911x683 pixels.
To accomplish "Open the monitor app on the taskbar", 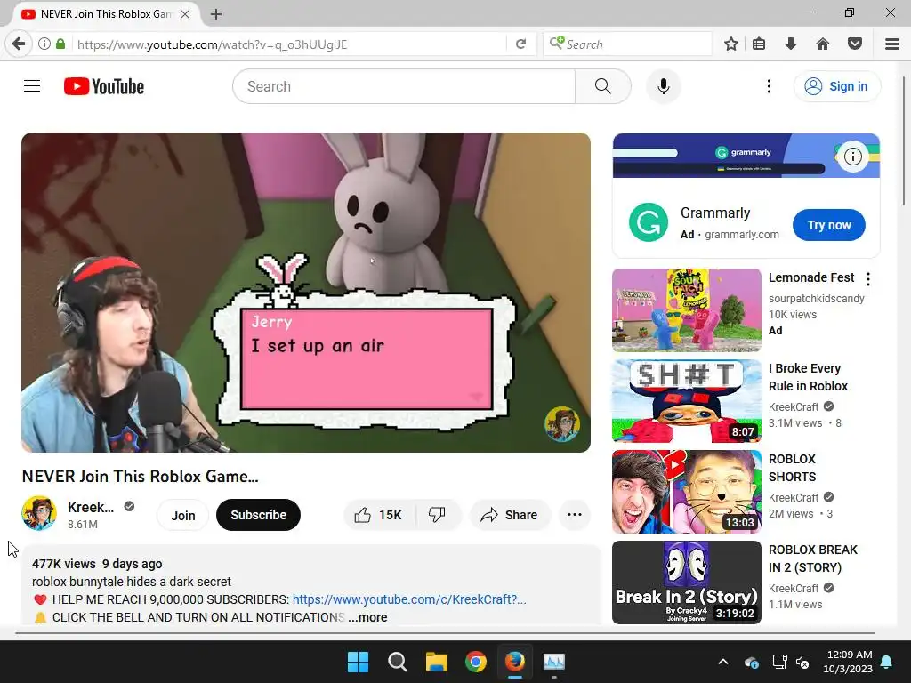I will point(553,662).
